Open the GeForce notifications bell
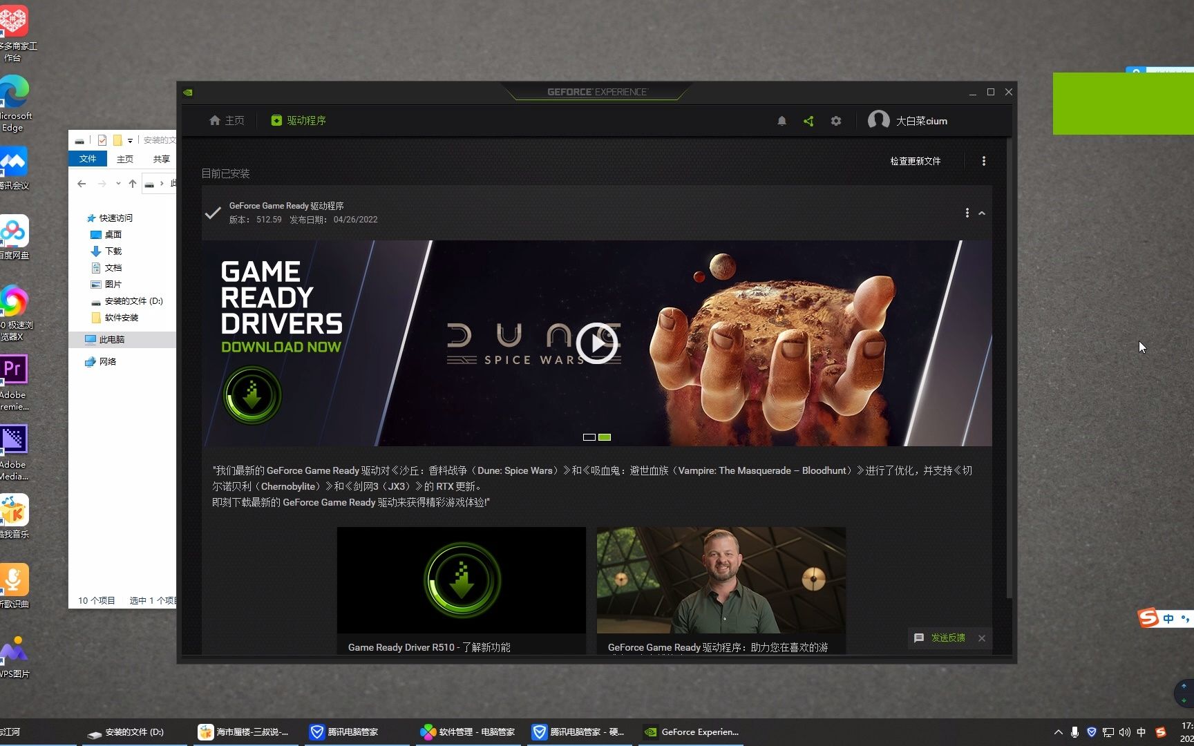This screenshot has height=746, width=1194. [x=781, y=121]
